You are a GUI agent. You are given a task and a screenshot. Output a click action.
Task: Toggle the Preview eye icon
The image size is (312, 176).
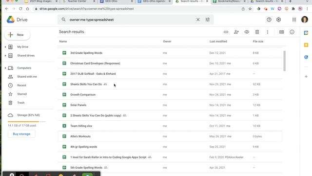point(247,32)
